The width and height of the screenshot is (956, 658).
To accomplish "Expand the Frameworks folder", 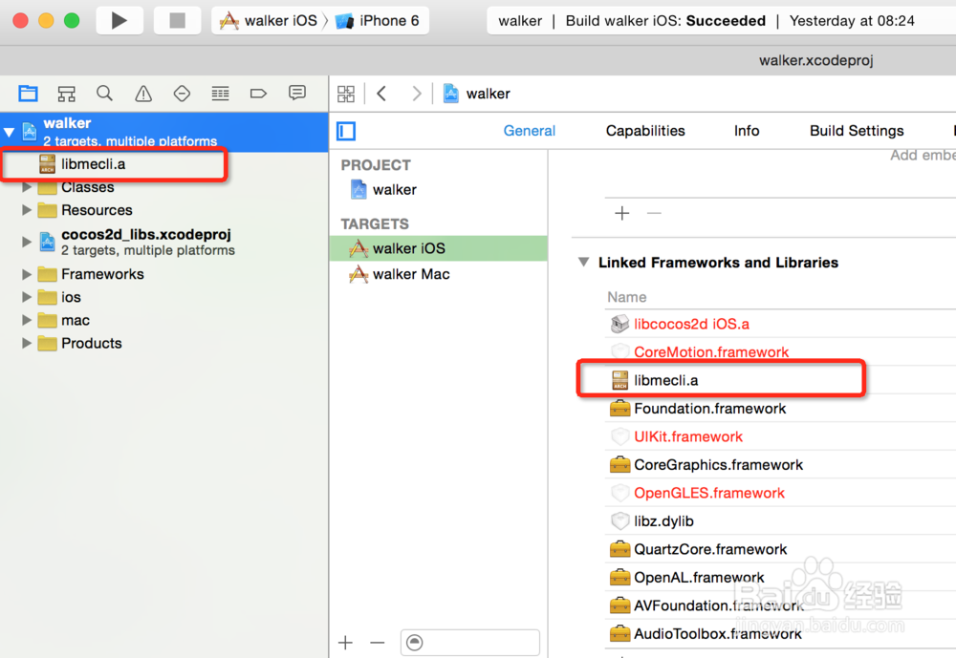I will (x=27, y=274).
